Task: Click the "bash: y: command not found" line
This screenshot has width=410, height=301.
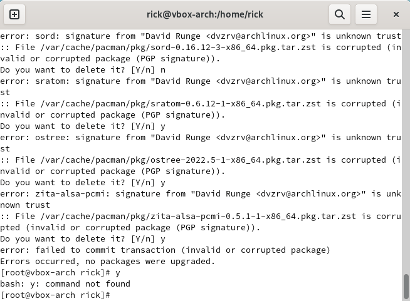Action: tap(65, 284)
